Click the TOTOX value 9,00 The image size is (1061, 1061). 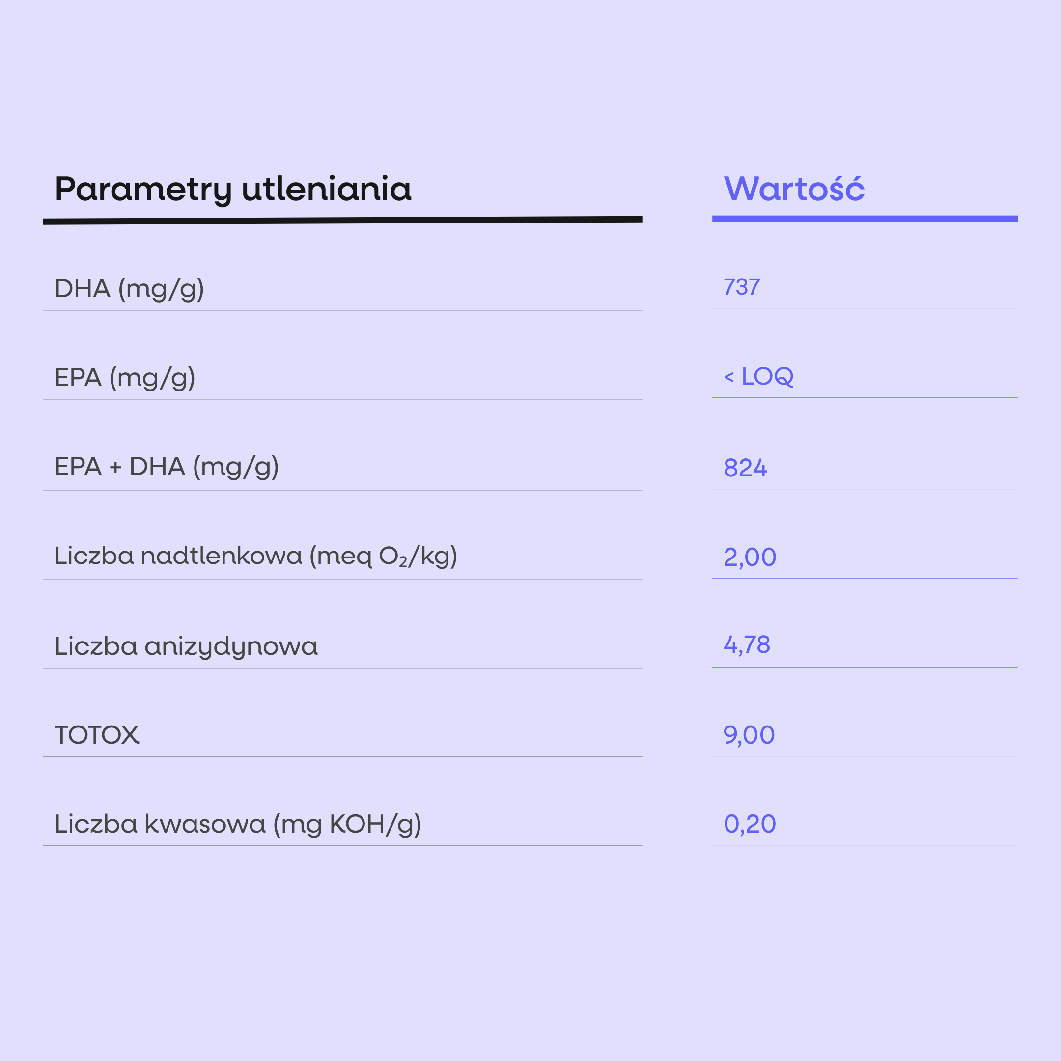749,735
